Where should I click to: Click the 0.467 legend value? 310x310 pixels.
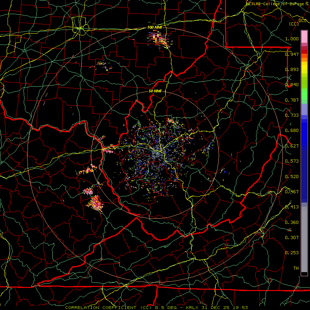click(x=292, y=192)
